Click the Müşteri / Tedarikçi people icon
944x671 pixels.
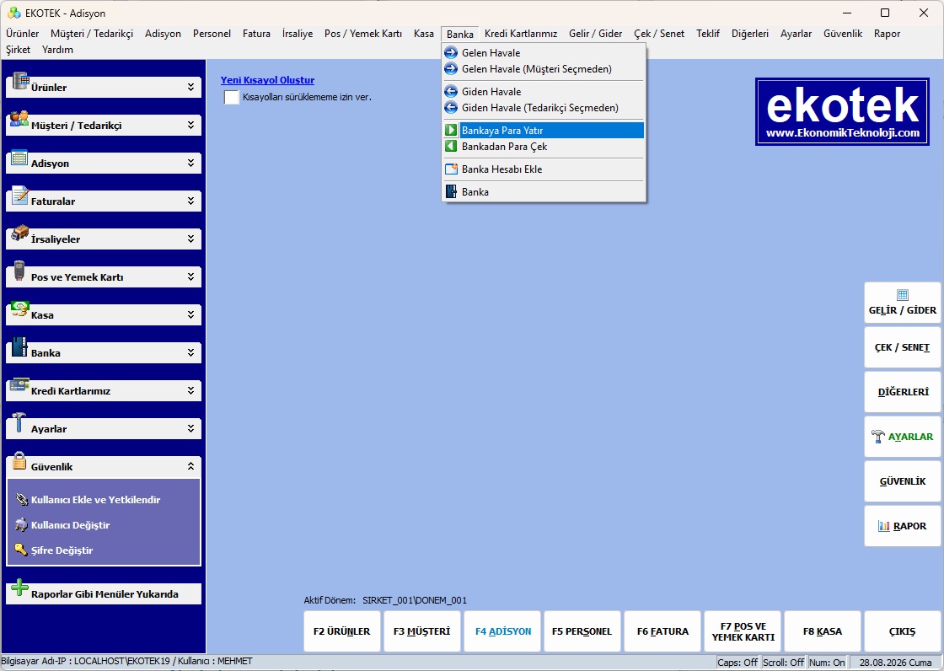(19, 119)
